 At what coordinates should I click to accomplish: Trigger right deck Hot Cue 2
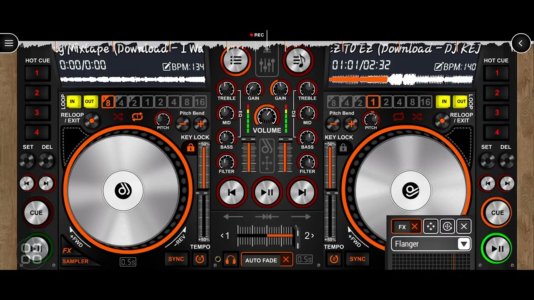click(497, 93)
